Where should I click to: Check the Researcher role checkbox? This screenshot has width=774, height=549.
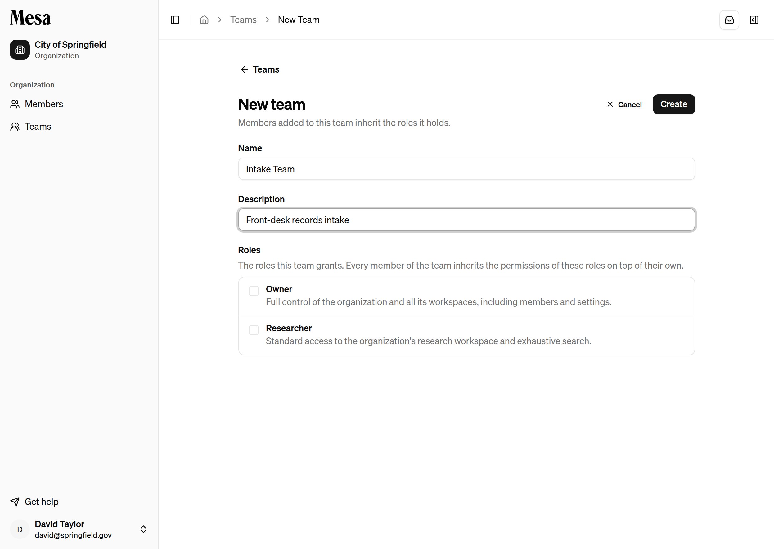click(254, 330)
